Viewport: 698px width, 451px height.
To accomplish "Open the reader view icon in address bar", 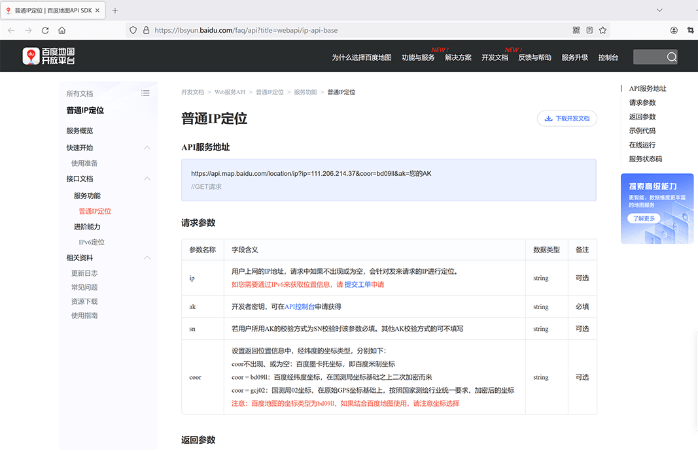I will click(x=589, y=30).
